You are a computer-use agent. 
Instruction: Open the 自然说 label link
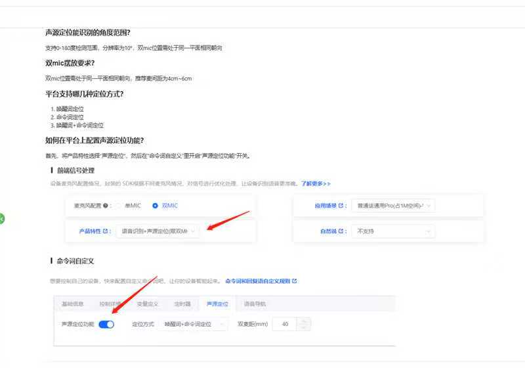(x=331, y=231)
